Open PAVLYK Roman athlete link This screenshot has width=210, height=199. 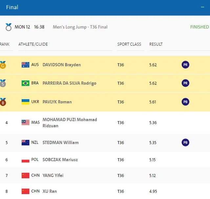(57, 102)
